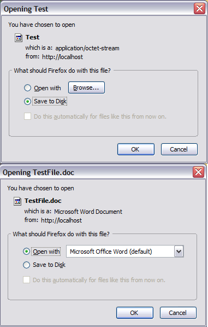Screen dimensions: 208x327
Task: Click the Test file type icon
Action: 19,38
